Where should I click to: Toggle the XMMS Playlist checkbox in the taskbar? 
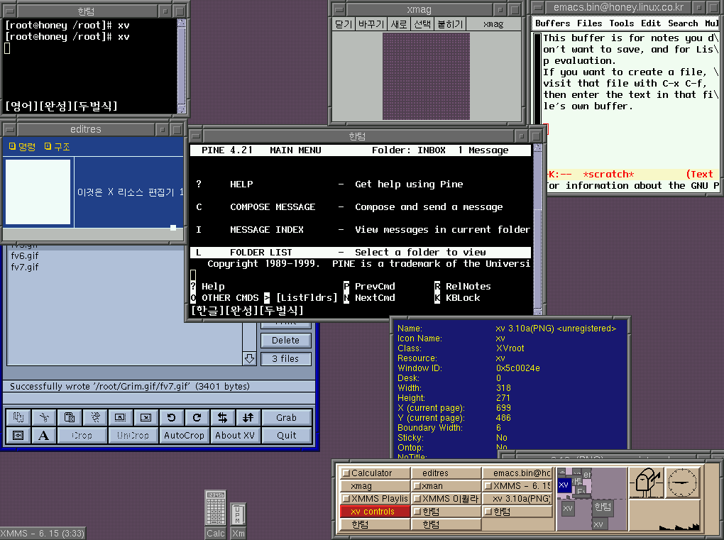click(x=346, y=499)
